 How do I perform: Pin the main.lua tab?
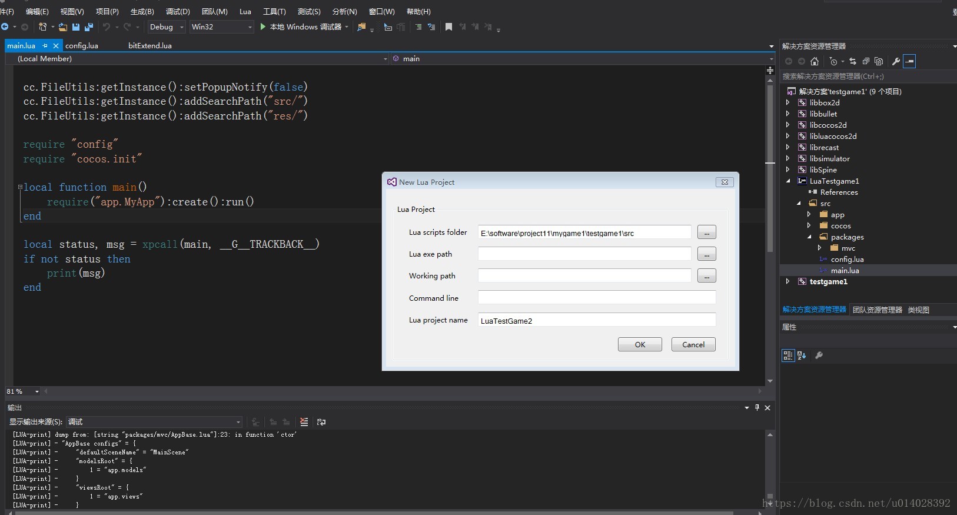45,45
